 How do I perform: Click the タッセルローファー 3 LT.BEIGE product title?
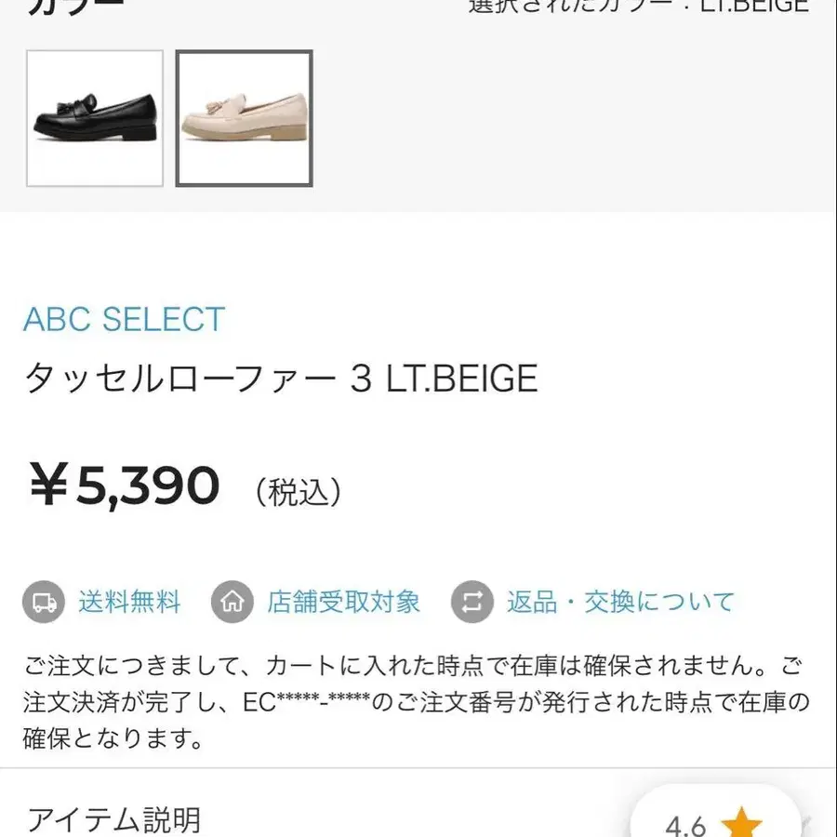(281, 379)
